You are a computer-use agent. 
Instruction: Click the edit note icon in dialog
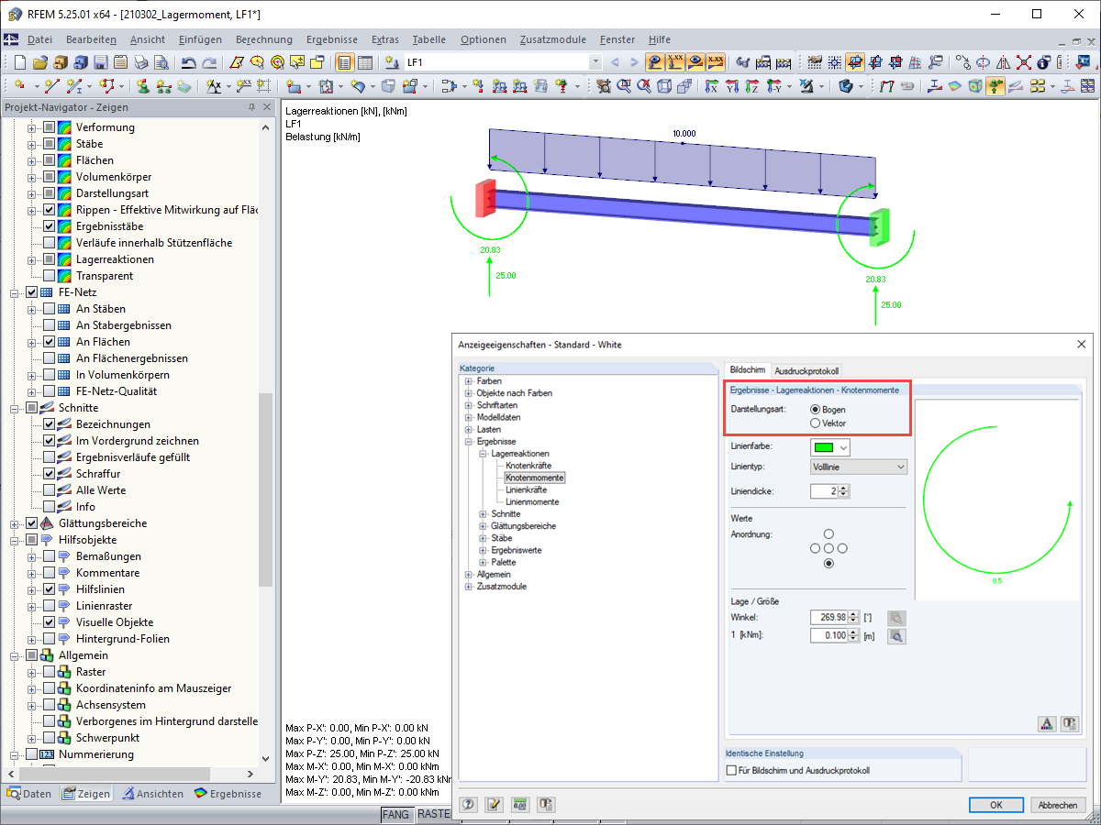494,804
